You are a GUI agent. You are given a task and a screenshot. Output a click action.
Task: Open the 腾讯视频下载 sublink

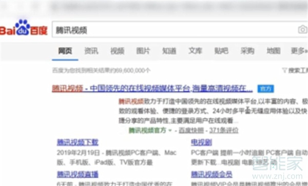coord(78,142)
